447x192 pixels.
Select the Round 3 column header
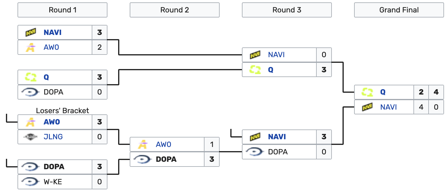pyautogui.click(x=287, y=10)
